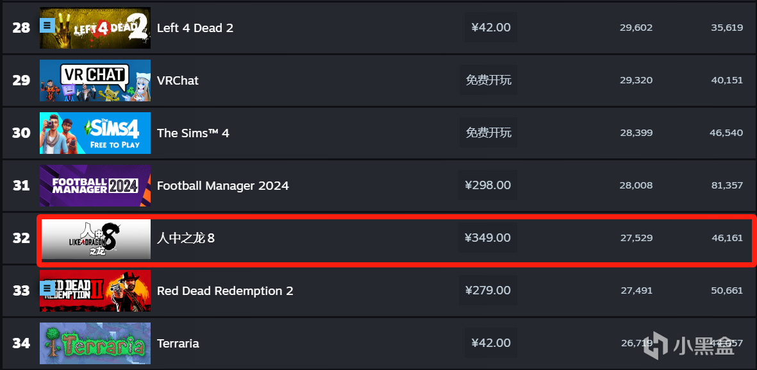Open the Football Manager 2024 banner
The width and height of the screenshot is (757, 370).
[x=95, y=185]
